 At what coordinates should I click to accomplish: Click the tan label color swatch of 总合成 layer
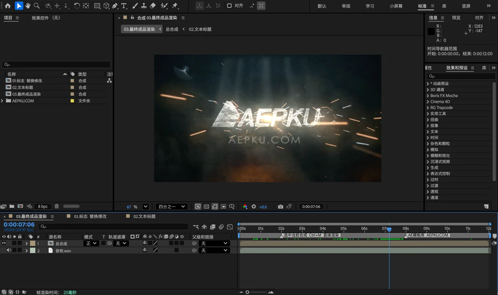pyautogui.click(x=33, y=243)
